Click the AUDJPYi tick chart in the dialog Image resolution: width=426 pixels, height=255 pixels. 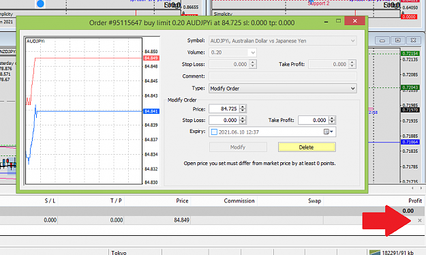84,111
